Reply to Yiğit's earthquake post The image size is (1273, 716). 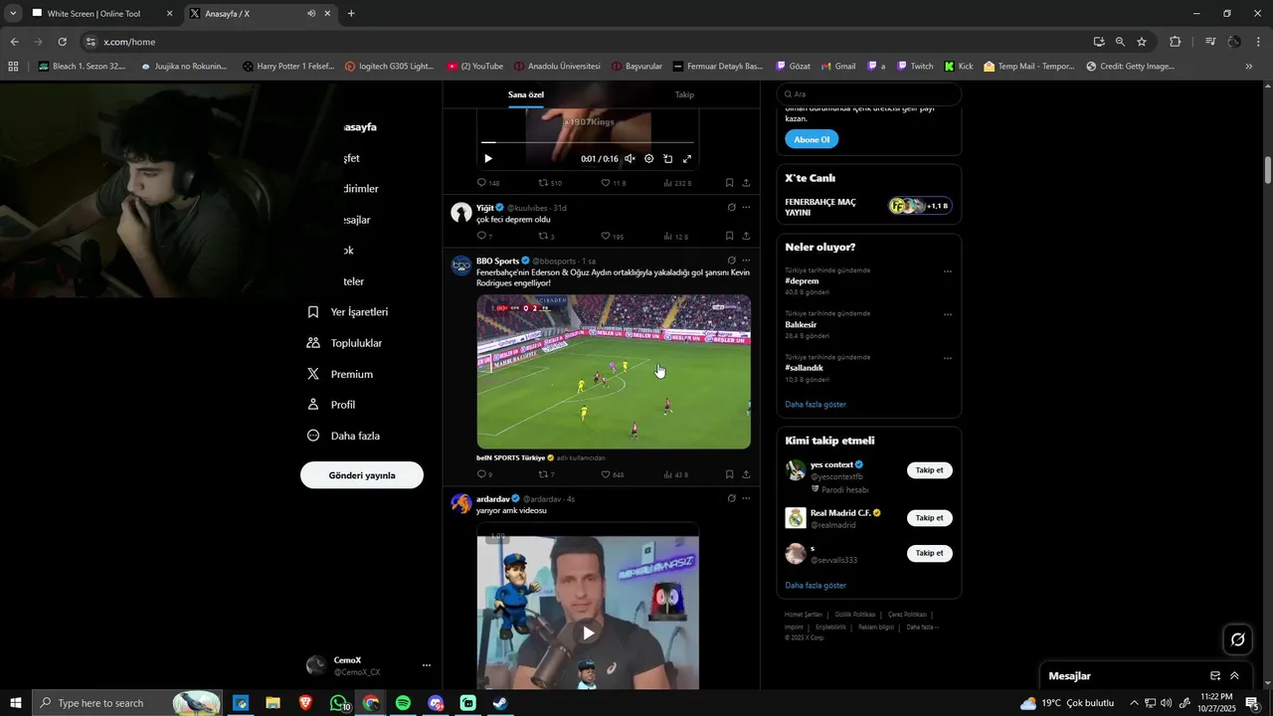coord(484,237)
